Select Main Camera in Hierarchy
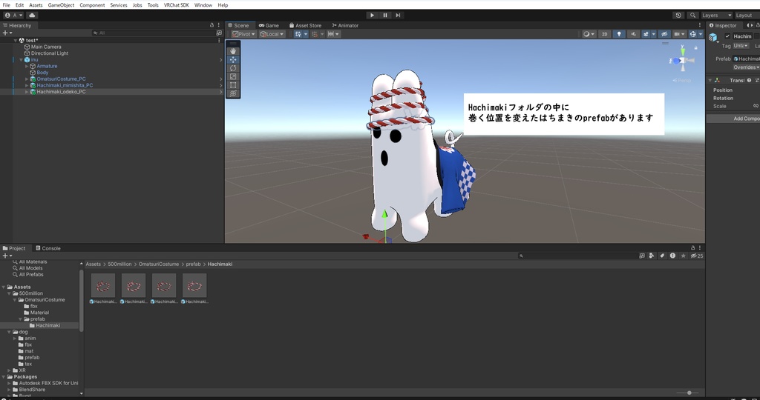This screenshot has height=400, width=760. click(46, 47)
